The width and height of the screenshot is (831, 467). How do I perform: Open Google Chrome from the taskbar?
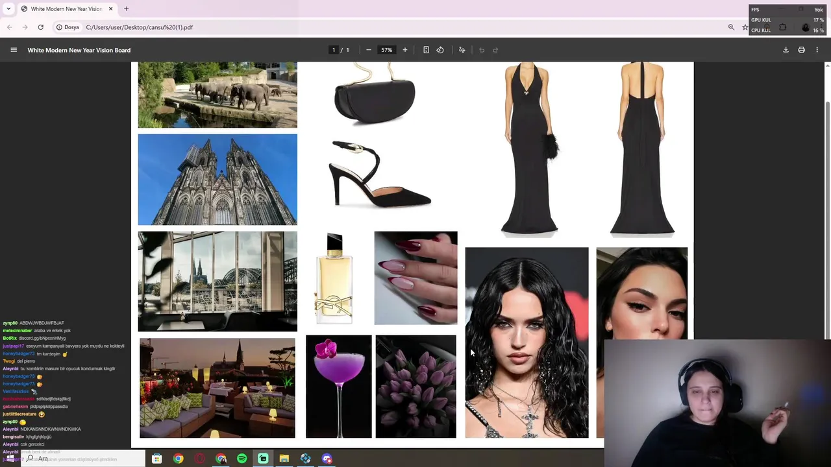click(178, 459)
